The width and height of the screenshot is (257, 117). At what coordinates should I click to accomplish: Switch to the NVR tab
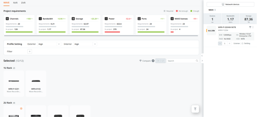[x=15, y=2]
